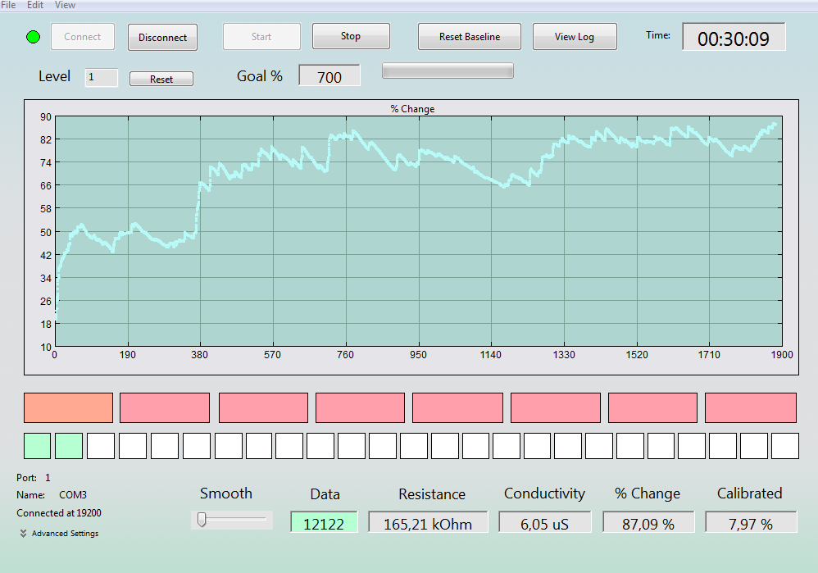The height and width of the screenshot is (573, 818).
Task: Click Reset Baseline
Action: (x=469, y=37)
